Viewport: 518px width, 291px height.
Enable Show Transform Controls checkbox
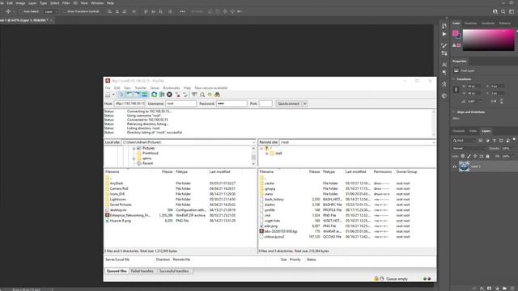(x=65, y=11)
